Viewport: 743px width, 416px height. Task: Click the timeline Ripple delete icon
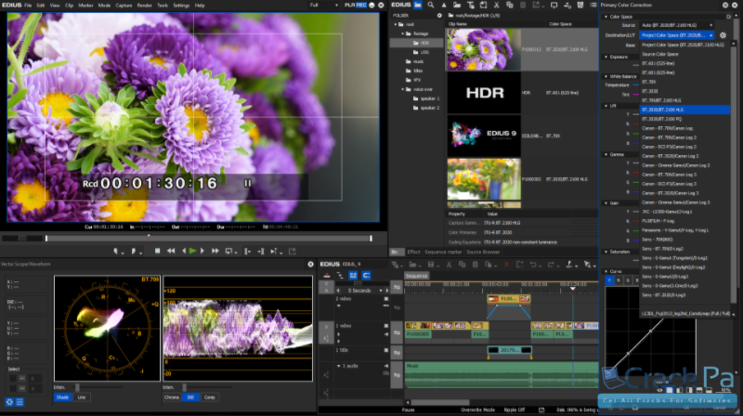[x=520, y=265]
